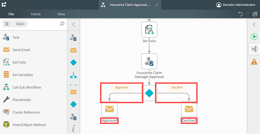The height and width of the screenshot is (134, 260).
Task: Select the Insurance Claim Manager Approval step
Action: point(149,61)
